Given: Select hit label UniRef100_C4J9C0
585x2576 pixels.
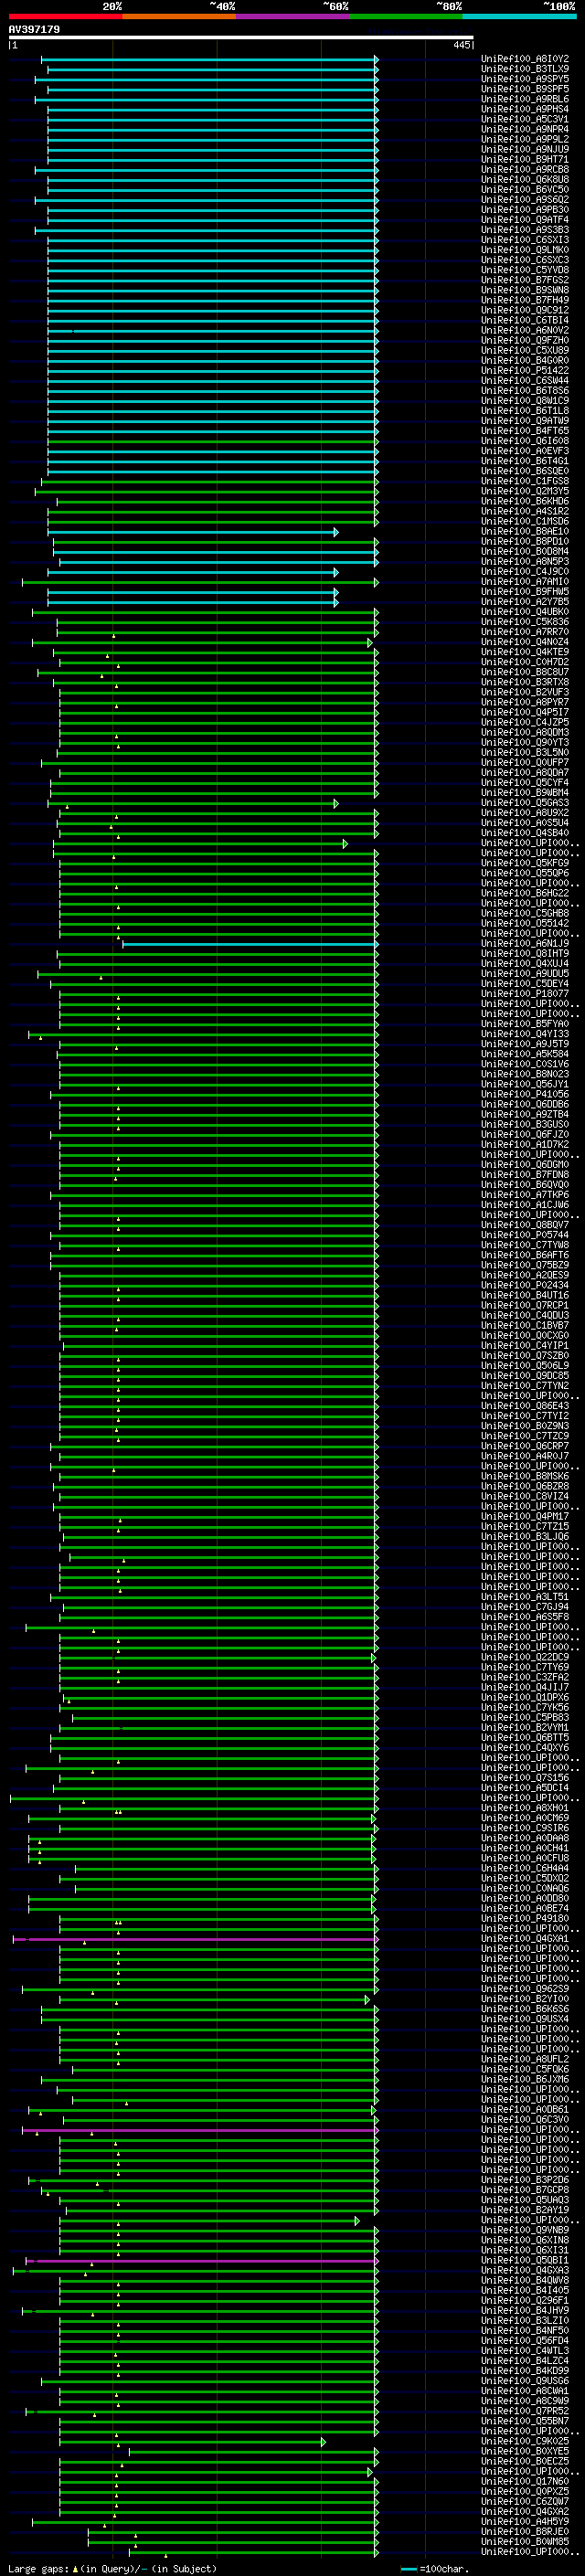Looking at the screenshot, I should click(524, 572).
